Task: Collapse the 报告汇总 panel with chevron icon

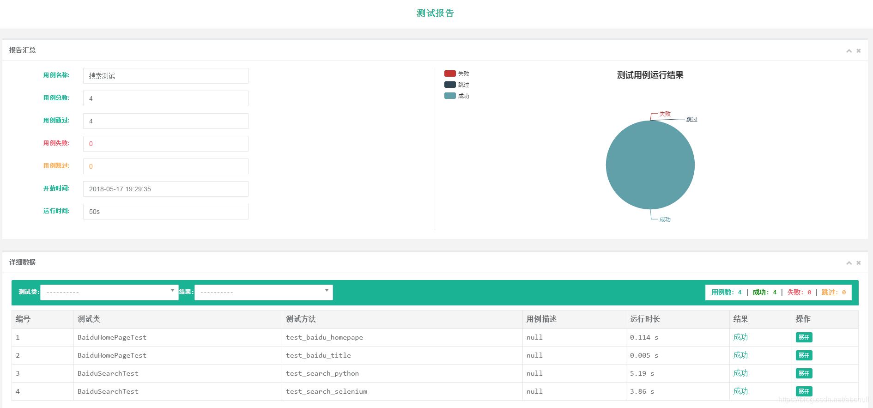Action: click(849, 51)
